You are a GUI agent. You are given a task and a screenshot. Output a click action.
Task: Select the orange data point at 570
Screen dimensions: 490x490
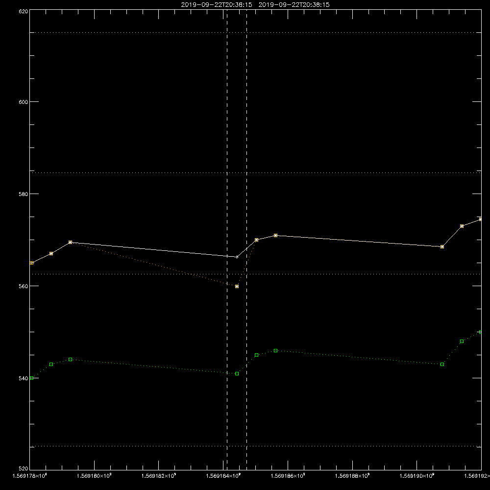click(x=257, y=240)
